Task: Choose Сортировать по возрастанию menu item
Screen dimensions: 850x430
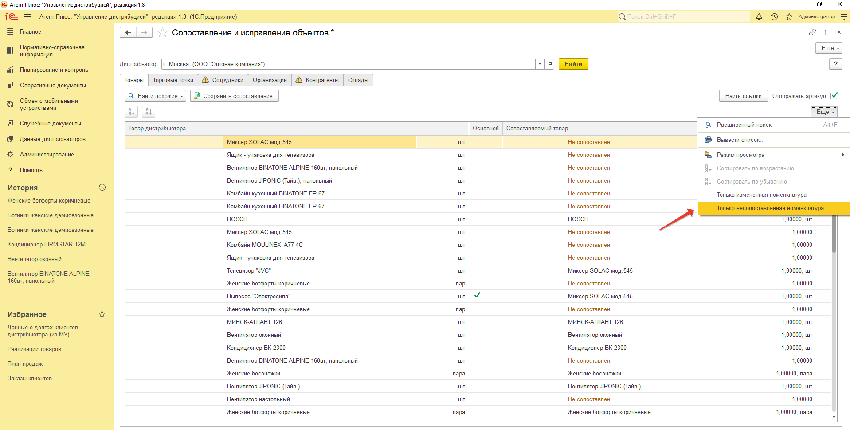Action: [x=774, y=168]
